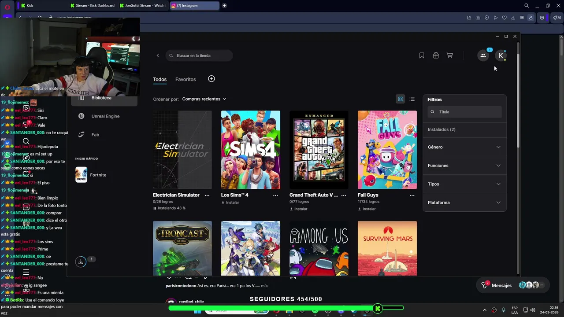Open Opera downloads icon in toolbar
564x317 pixels.
tap(513, 18)
